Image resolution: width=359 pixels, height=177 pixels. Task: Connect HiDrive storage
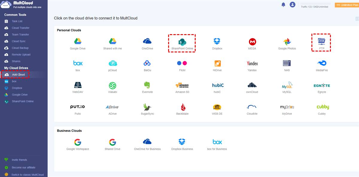tap(217, 66)
